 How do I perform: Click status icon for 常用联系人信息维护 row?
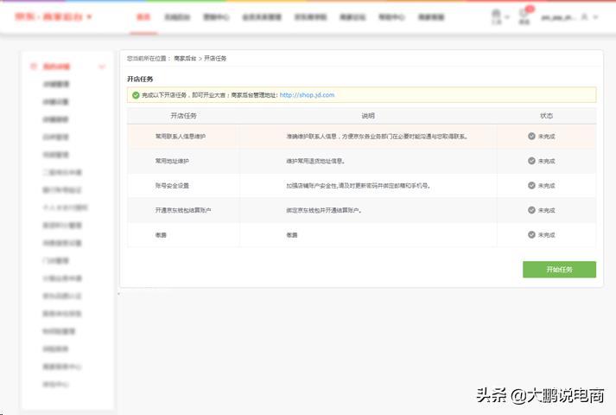(531, 136)
